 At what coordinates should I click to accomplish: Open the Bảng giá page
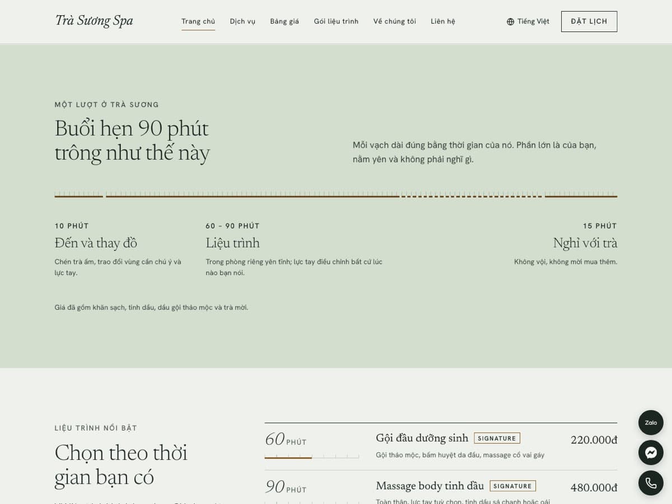coord(284,21)
